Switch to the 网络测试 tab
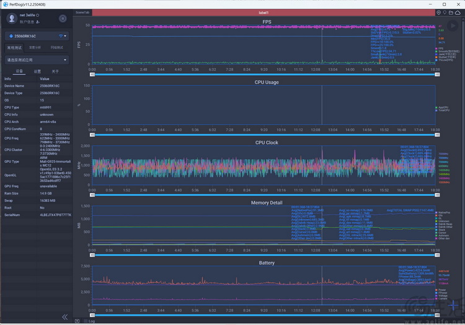 (x=56, y=48)
